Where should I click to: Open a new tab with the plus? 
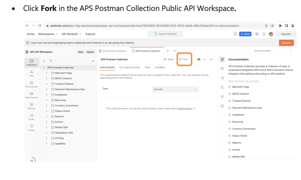click(168, 51)
